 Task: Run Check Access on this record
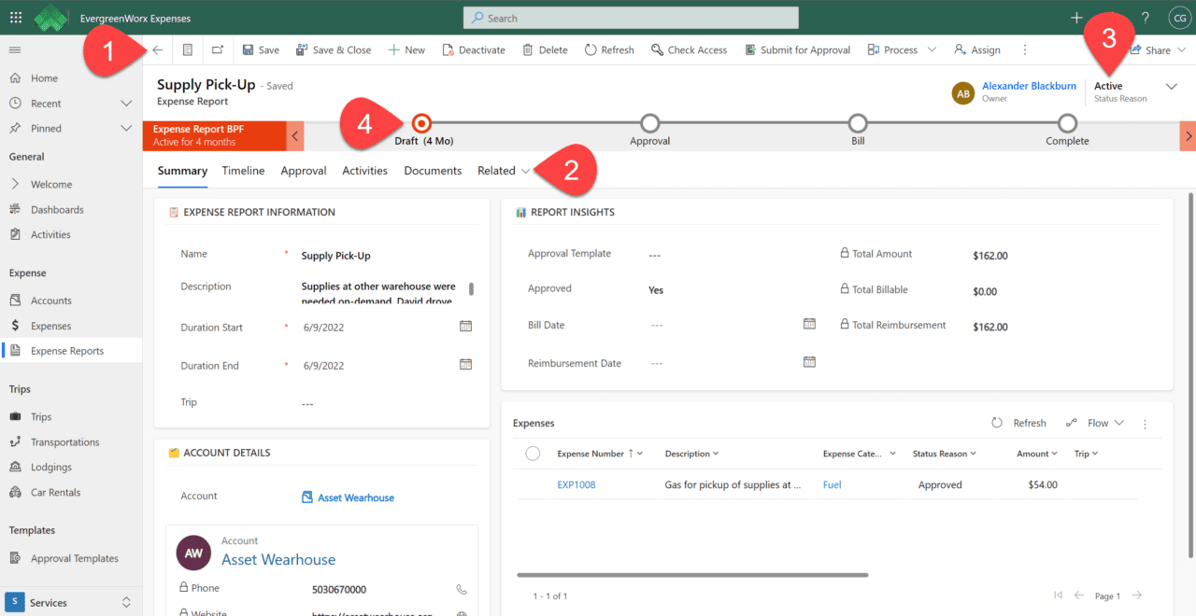point(689,49)
